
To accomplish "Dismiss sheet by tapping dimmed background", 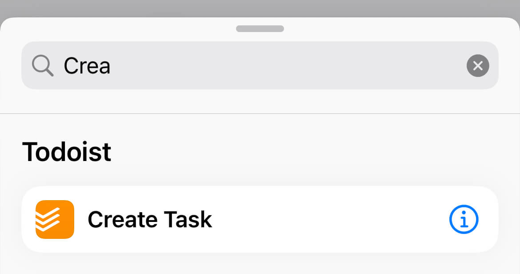I will coord(260,8).
